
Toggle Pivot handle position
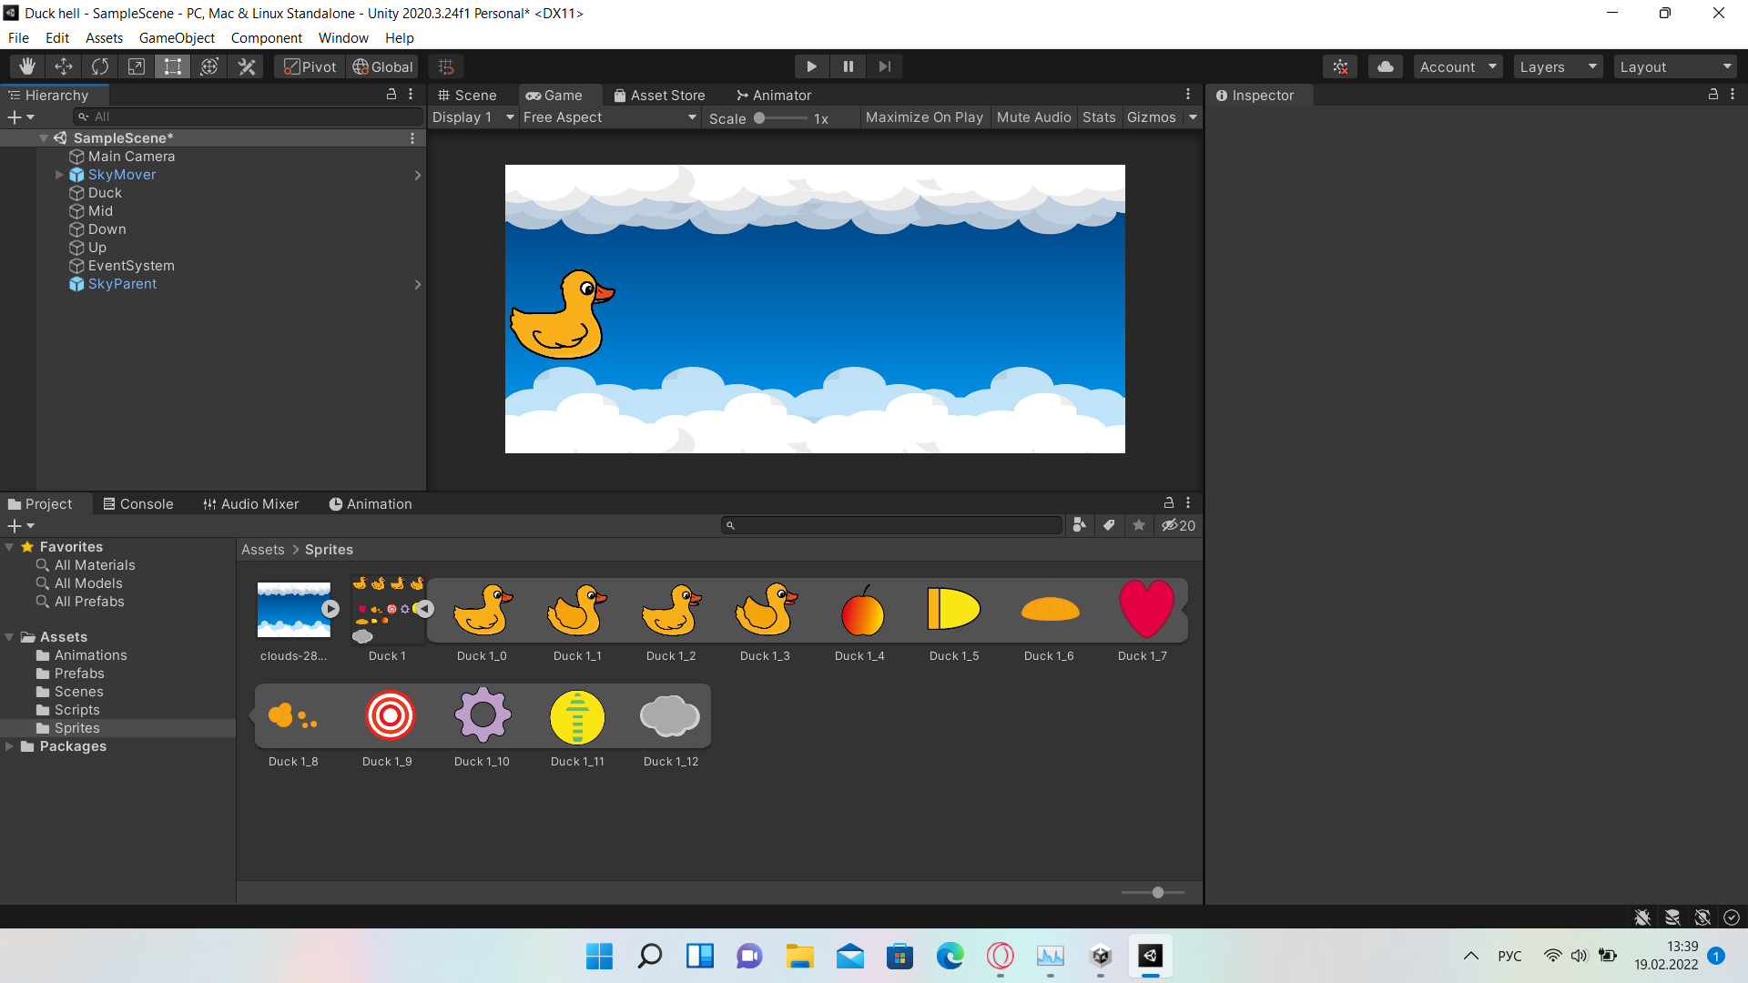click(x=310, y=66)
